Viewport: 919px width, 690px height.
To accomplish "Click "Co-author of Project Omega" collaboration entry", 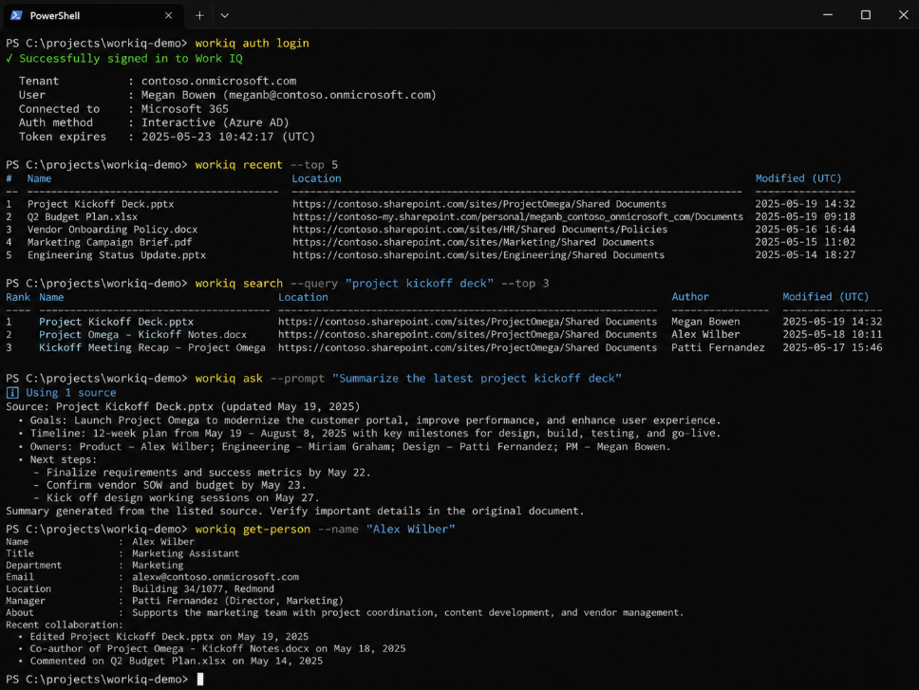I will [212, 649].
